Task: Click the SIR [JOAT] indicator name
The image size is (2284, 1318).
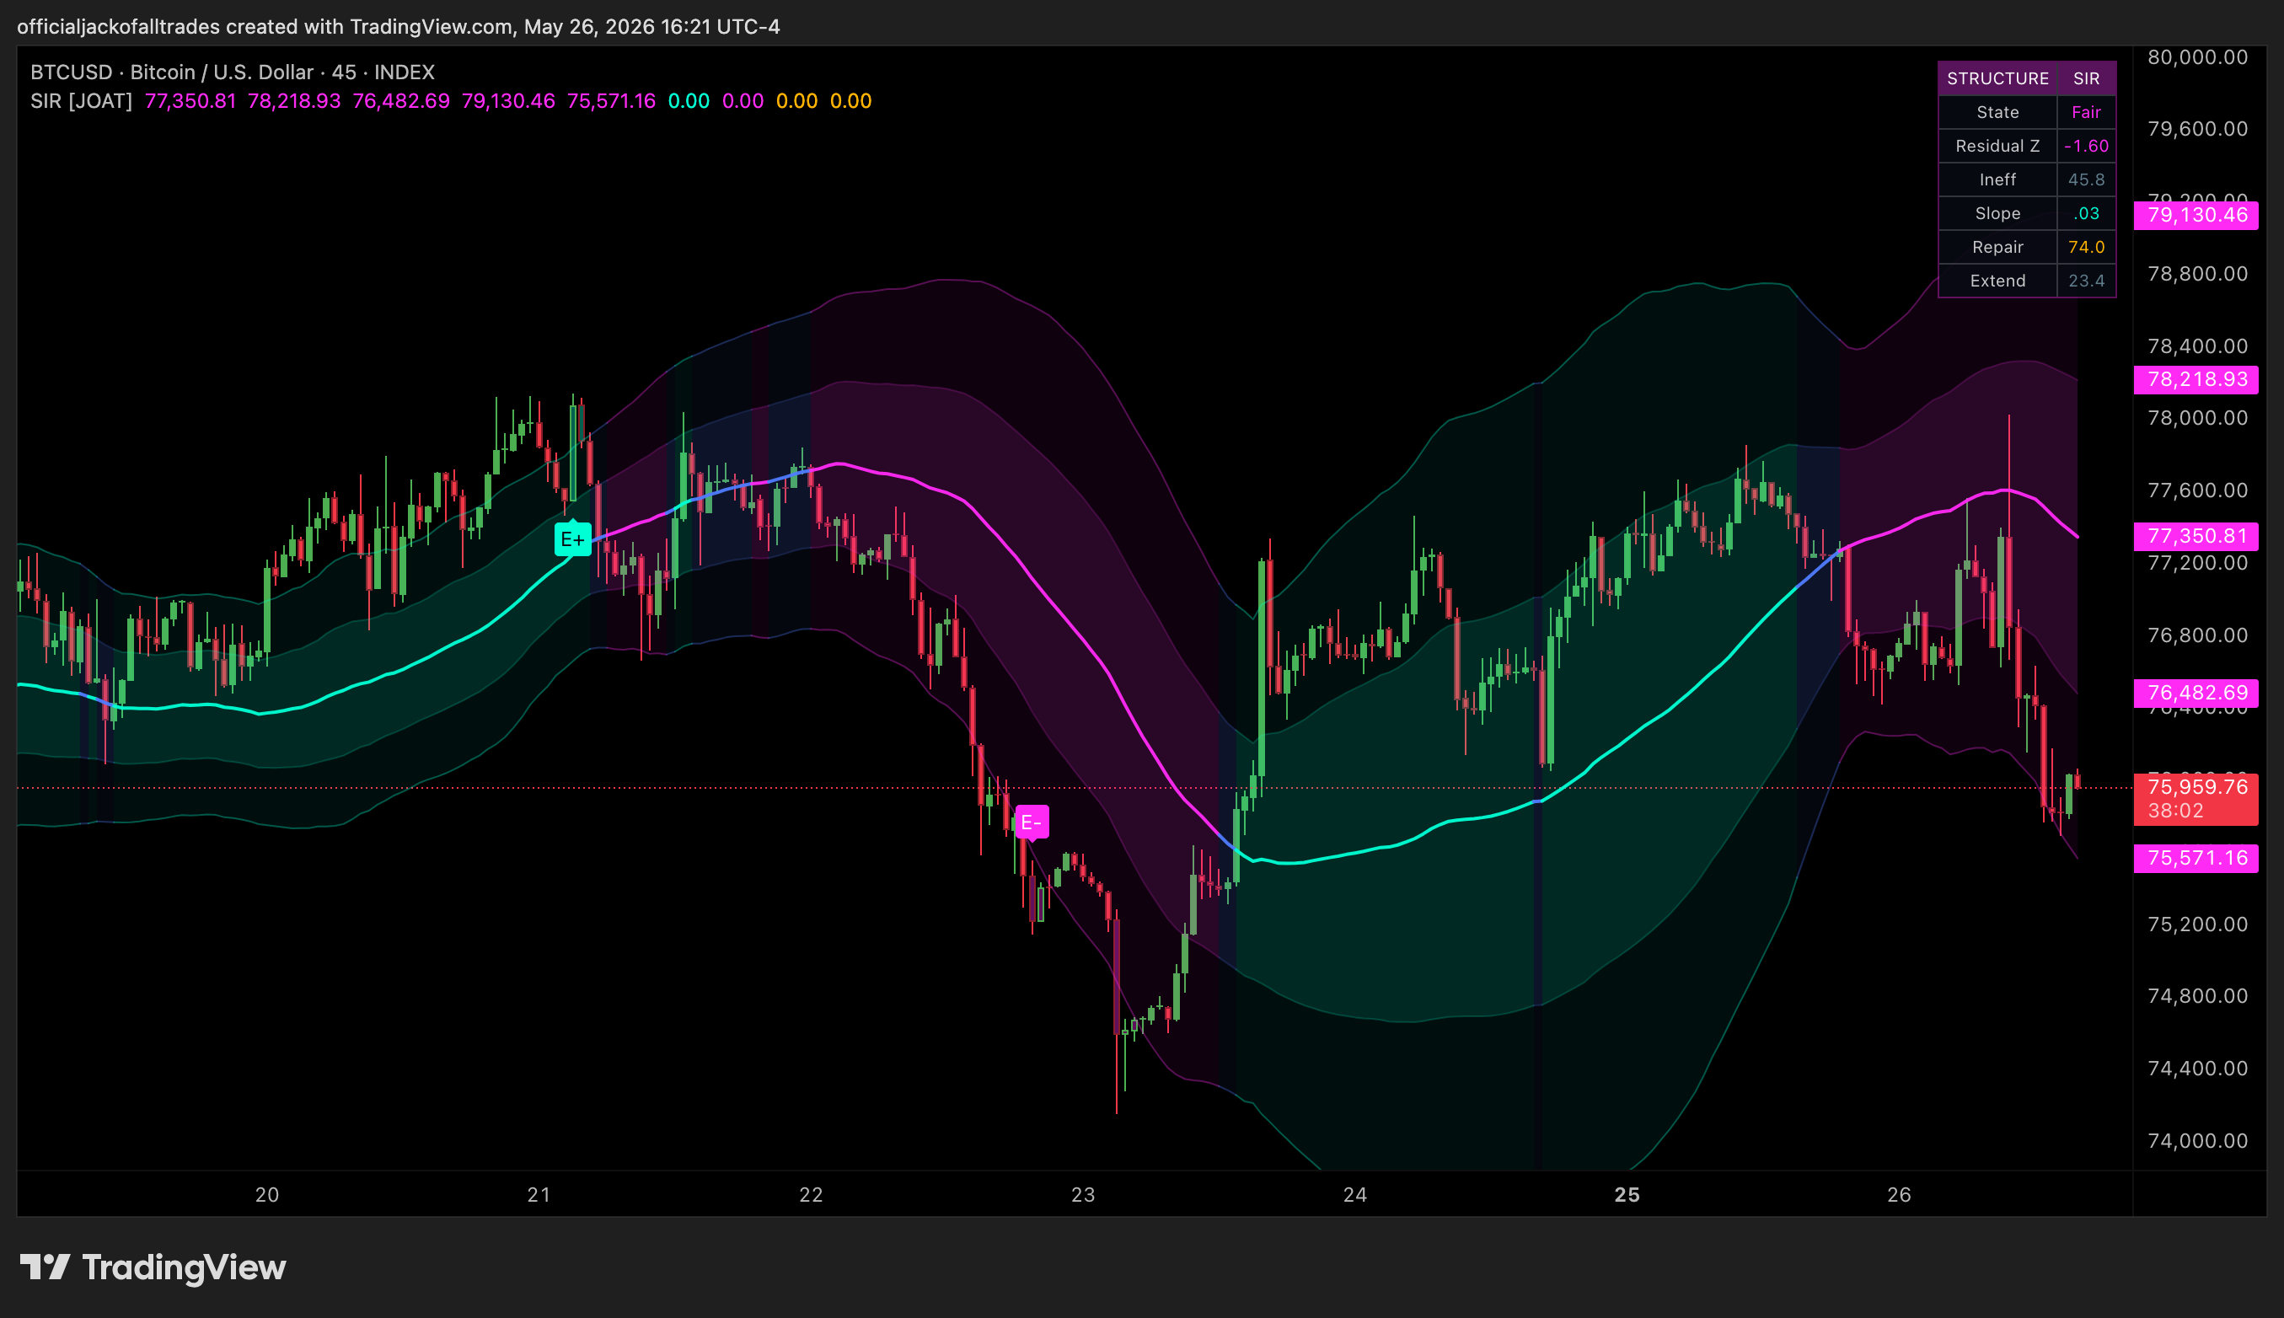Action: [x=81, y=101]
